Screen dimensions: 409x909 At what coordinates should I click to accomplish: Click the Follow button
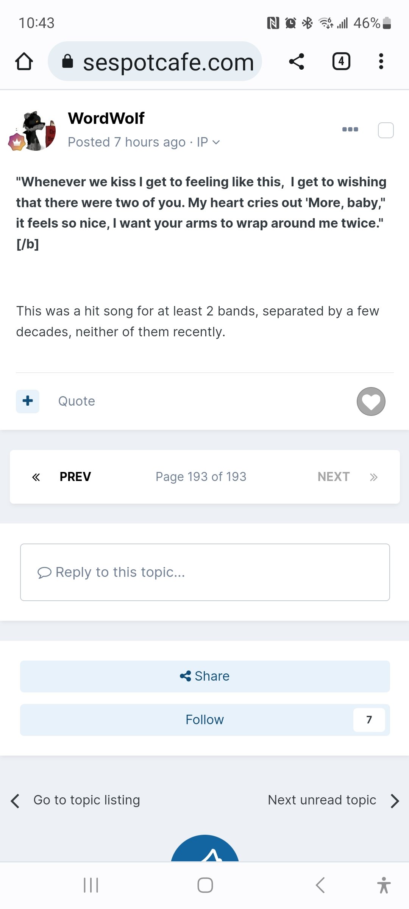pyautogui.click(x=205, y=720)
